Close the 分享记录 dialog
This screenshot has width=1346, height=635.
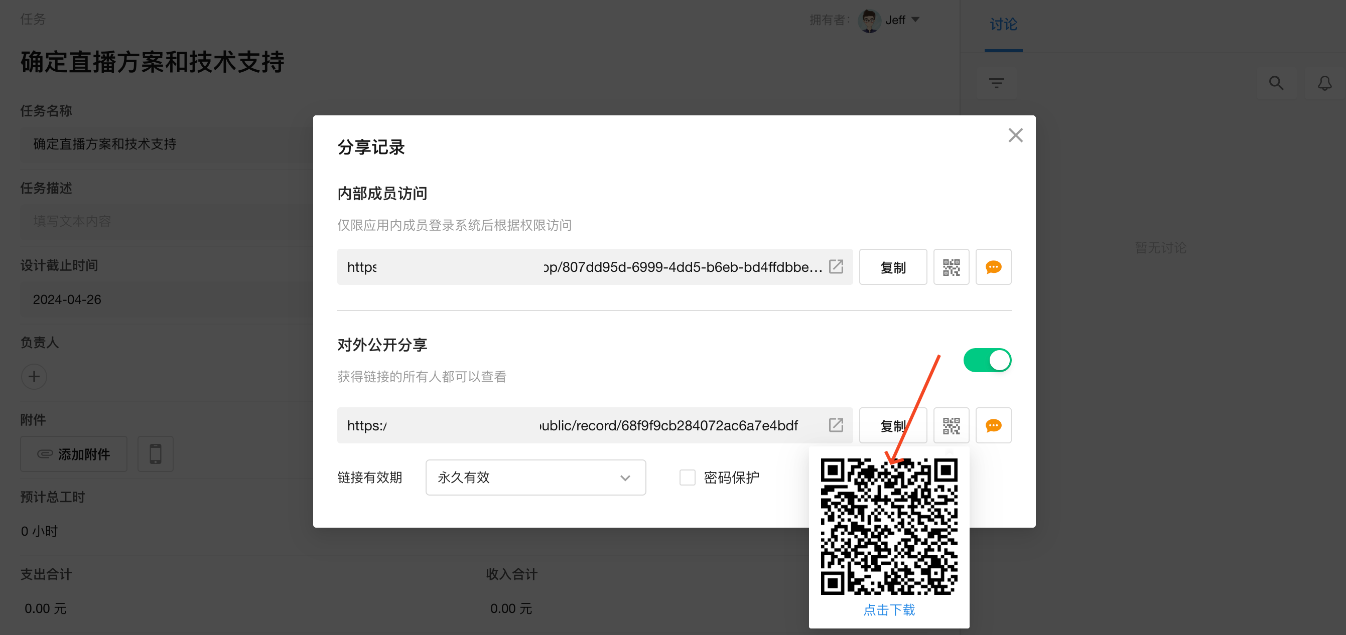(1015, 135)
